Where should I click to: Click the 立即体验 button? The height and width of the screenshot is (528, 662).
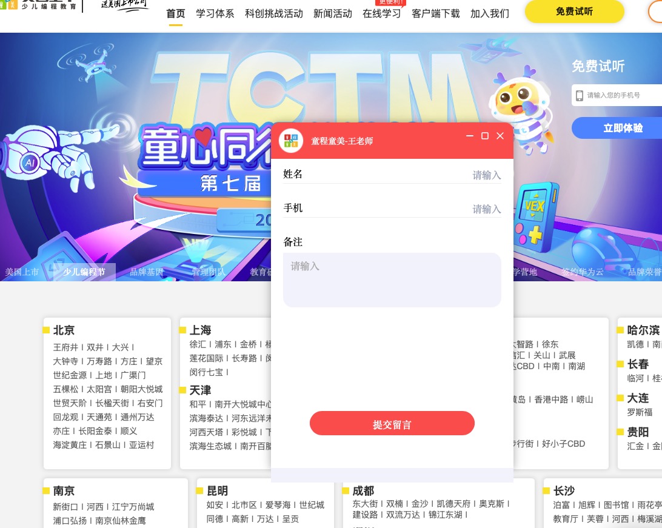coord(623,128)
